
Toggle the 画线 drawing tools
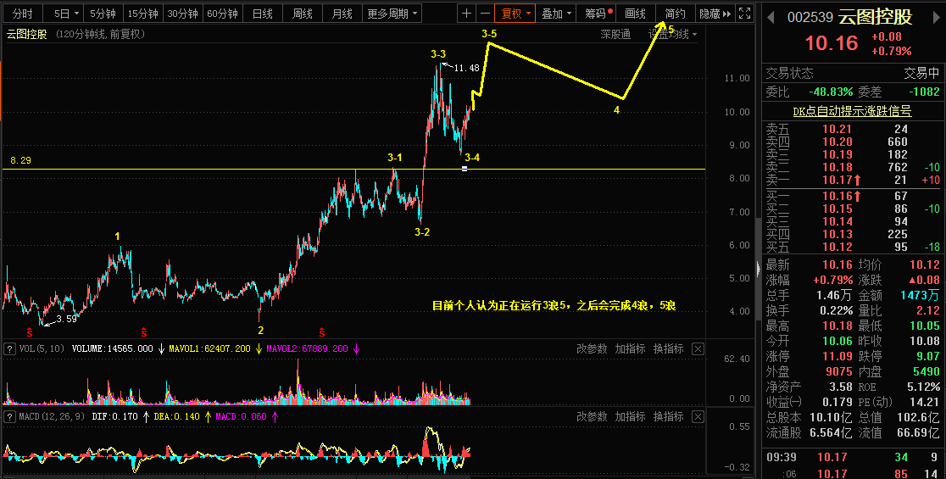point(635,14)
